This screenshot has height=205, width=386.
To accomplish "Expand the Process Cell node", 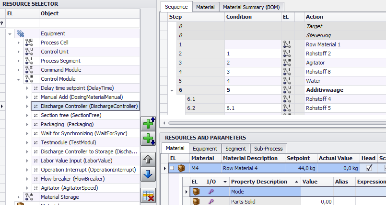I will pos(19,43).
